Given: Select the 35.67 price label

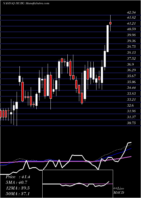Looking at the screenshot, I should pyautogui.click(x=131, y=76).
